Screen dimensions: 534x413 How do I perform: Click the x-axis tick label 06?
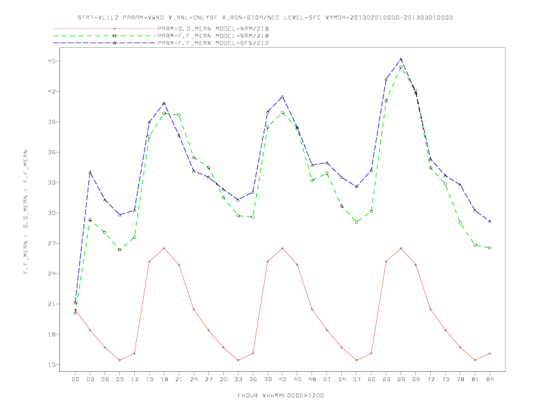point(105,379)
